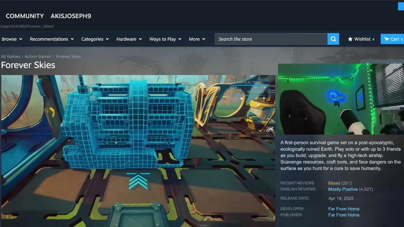
Task: Select the Apr 14, 2025 release date
Action: (341, 199)
